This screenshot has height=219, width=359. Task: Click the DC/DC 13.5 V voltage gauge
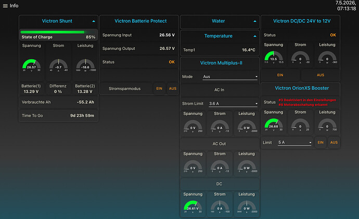pyautogui.click(x=273, y=57)
